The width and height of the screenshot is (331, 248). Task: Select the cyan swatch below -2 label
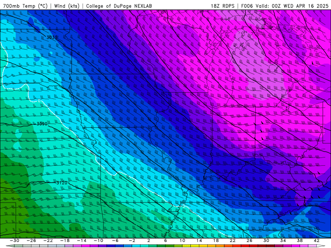(136, 246)
